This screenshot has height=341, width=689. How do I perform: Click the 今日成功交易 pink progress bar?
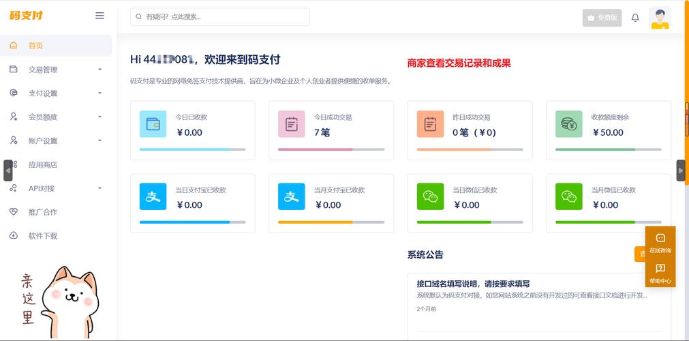click(331, 149)
